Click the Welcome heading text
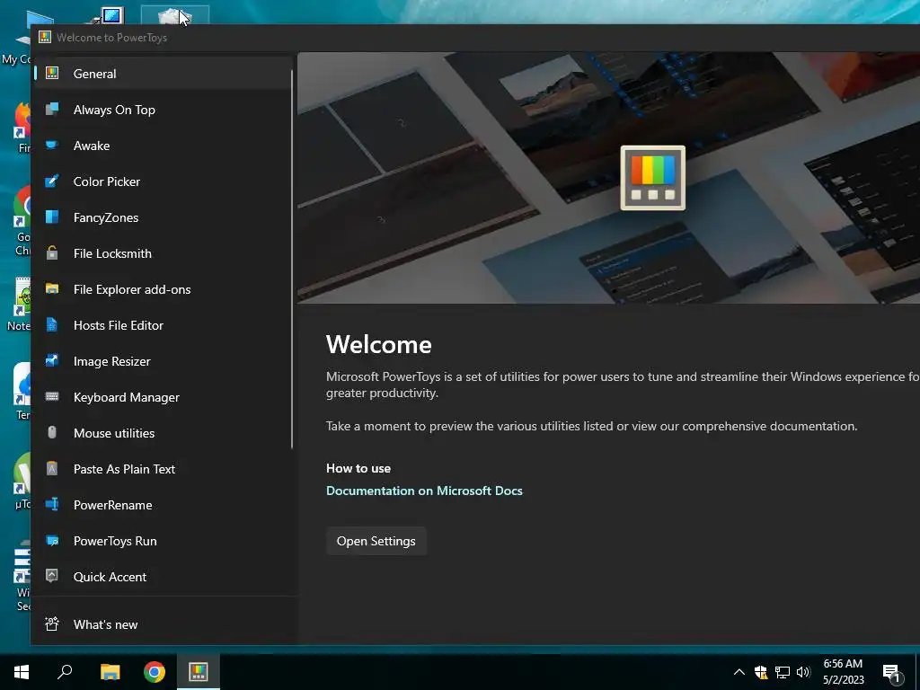 tap(379, 344)
